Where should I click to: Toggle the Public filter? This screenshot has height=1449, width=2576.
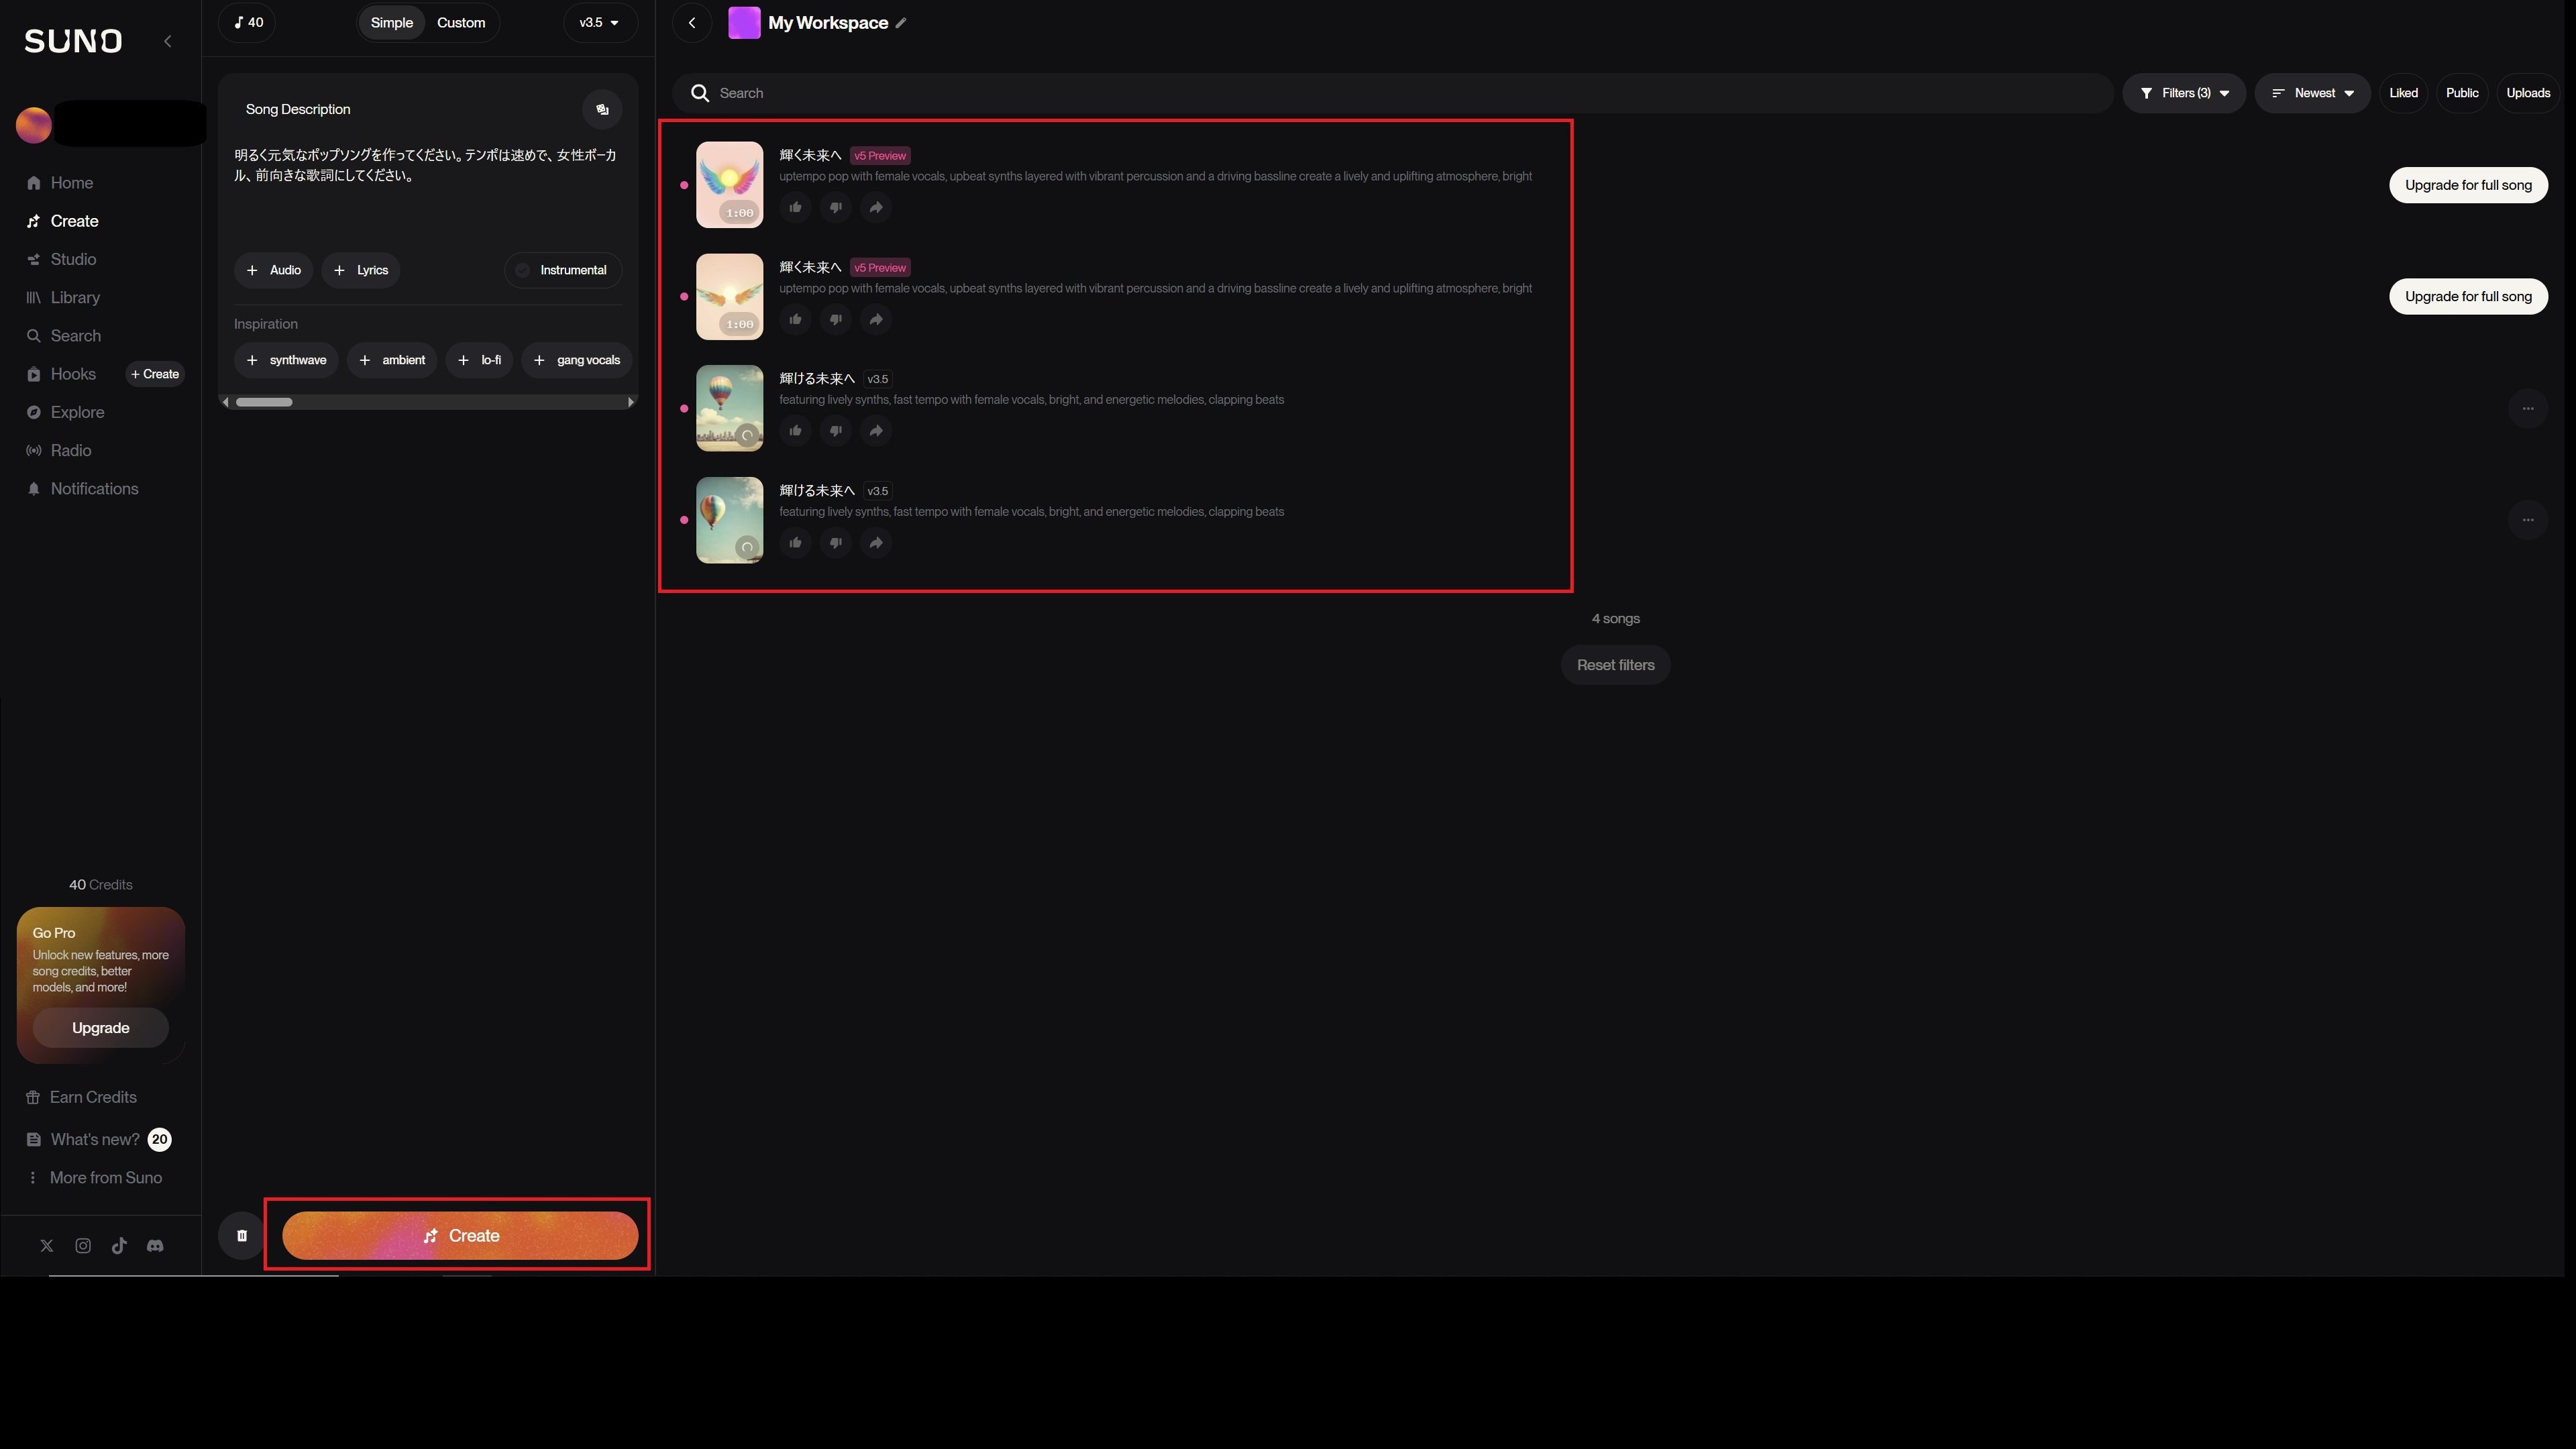click(2461, 93)
